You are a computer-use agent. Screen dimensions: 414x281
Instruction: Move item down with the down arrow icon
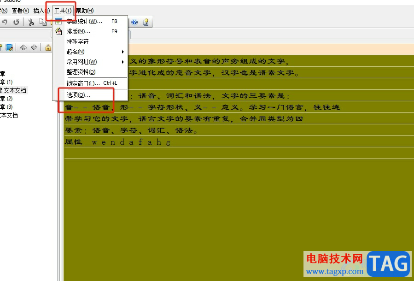coord(34,47)
